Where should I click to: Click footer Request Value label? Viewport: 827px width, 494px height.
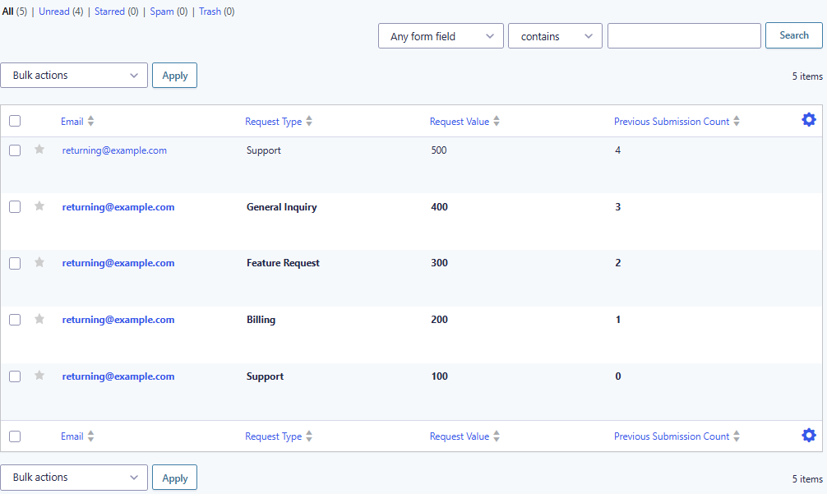tap(460, 436)
